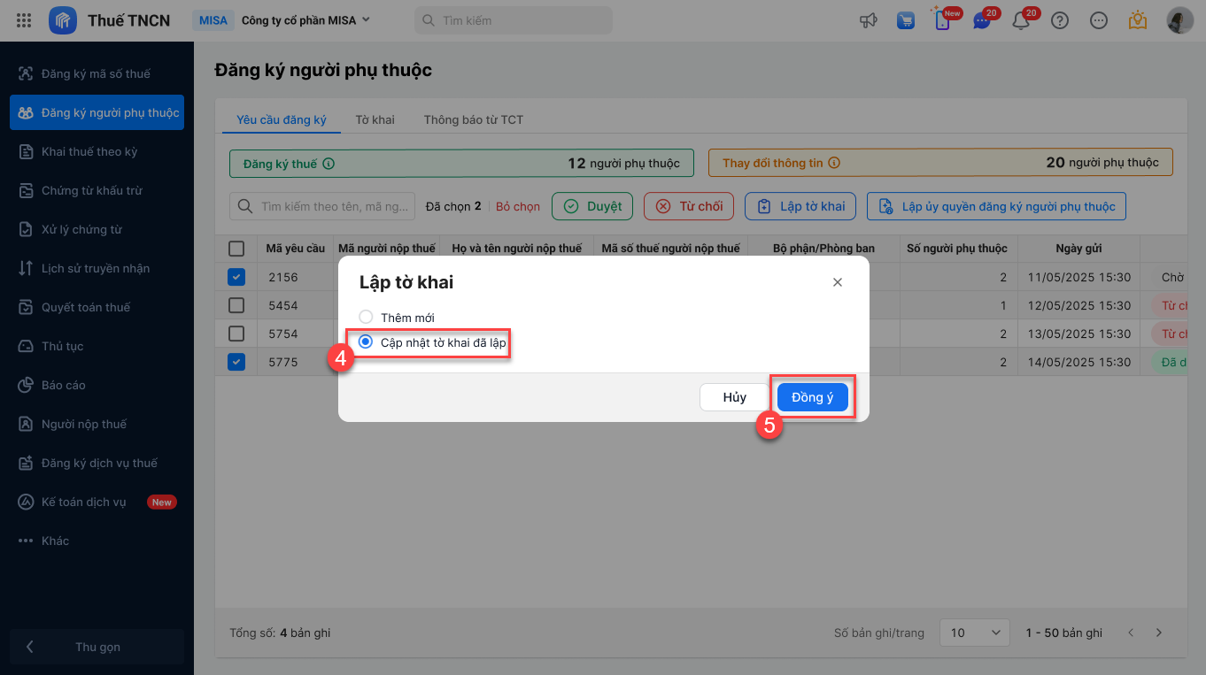
Task: Select Cập nhật tờ khai đã lập option
Action: (x=366, y=342)
